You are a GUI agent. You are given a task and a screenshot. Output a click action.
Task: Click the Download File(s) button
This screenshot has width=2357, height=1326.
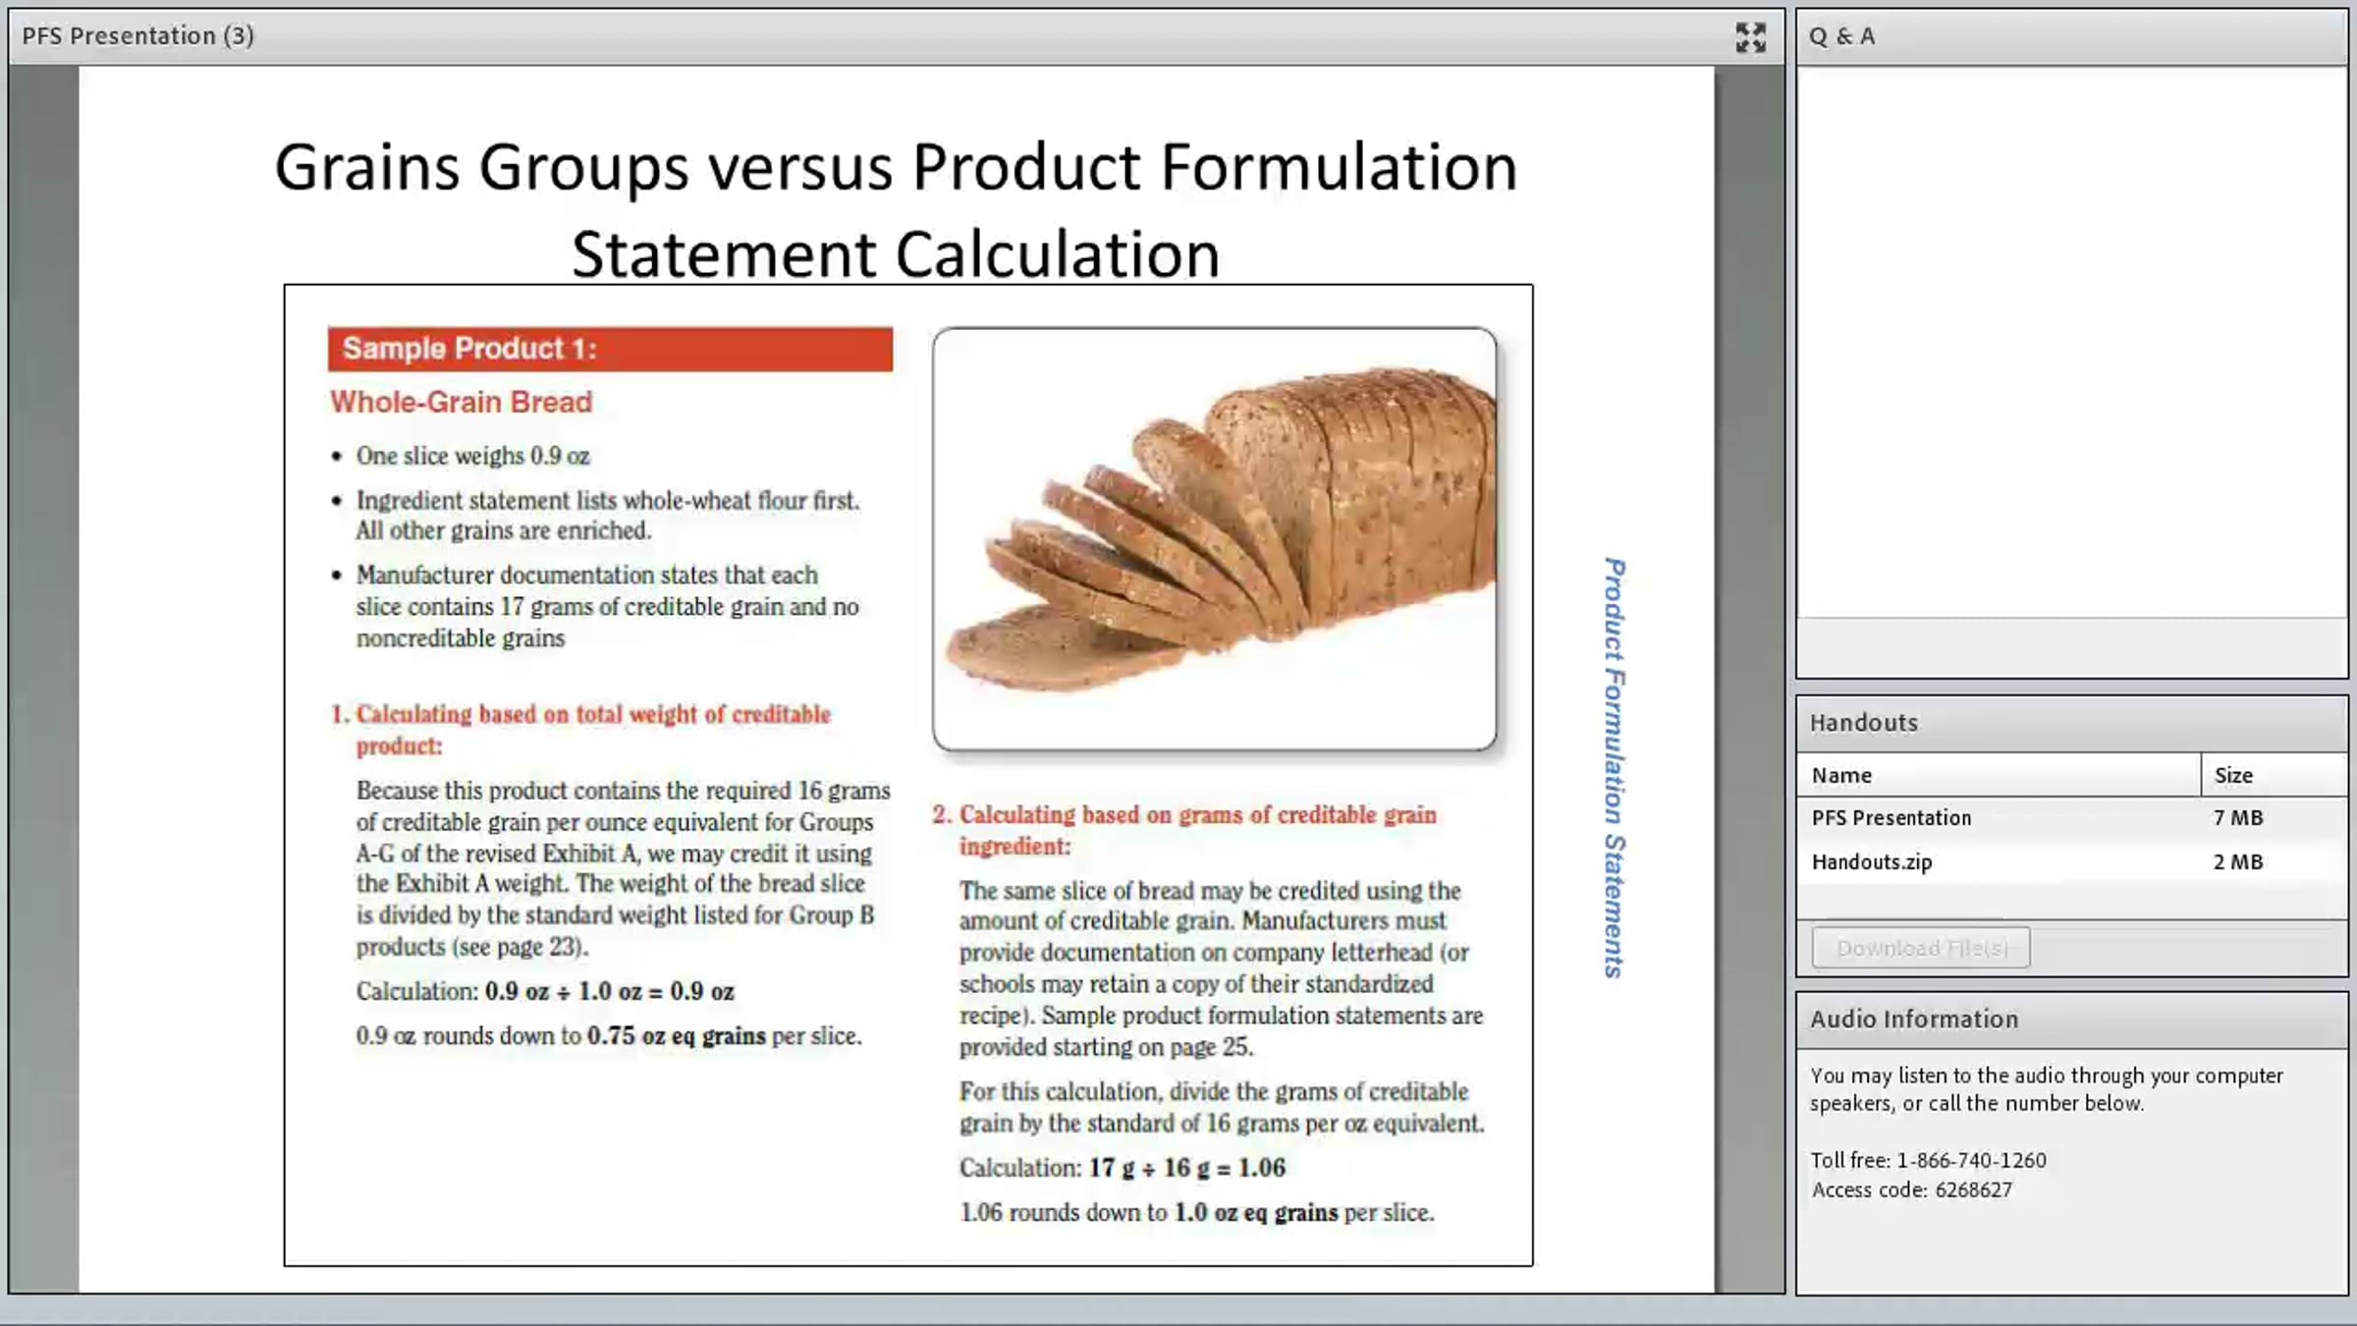1920,948
